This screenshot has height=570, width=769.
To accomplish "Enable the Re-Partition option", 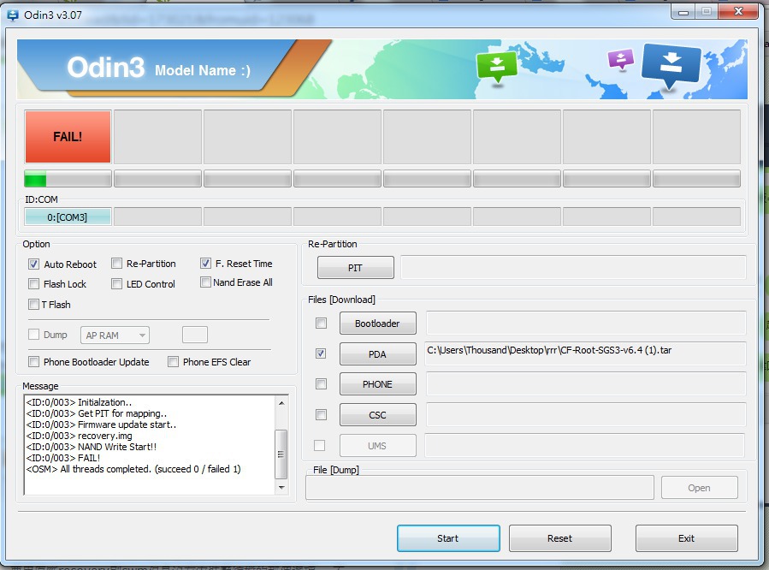I will (116, 264).
